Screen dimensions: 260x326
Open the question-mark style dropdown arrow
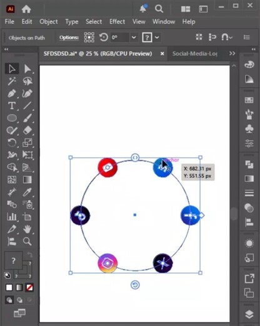(157, 38)
